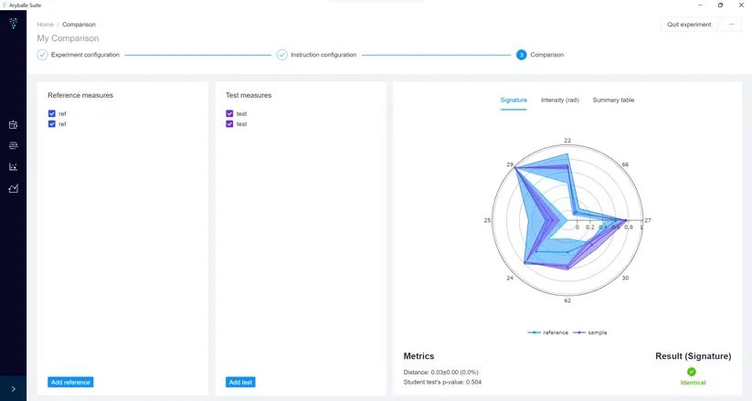Click the Add reference button

pos(70,382)
